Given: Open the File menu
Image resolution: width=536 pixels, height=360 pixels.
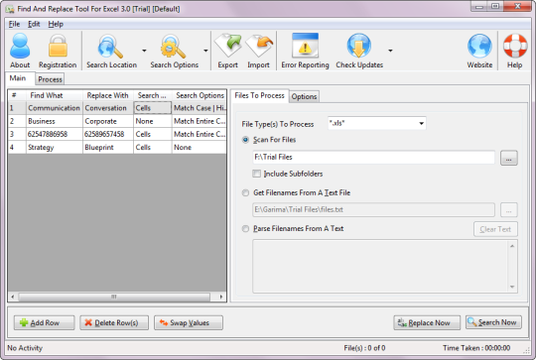Looking at the screenshot, I should tap(14, 24).
